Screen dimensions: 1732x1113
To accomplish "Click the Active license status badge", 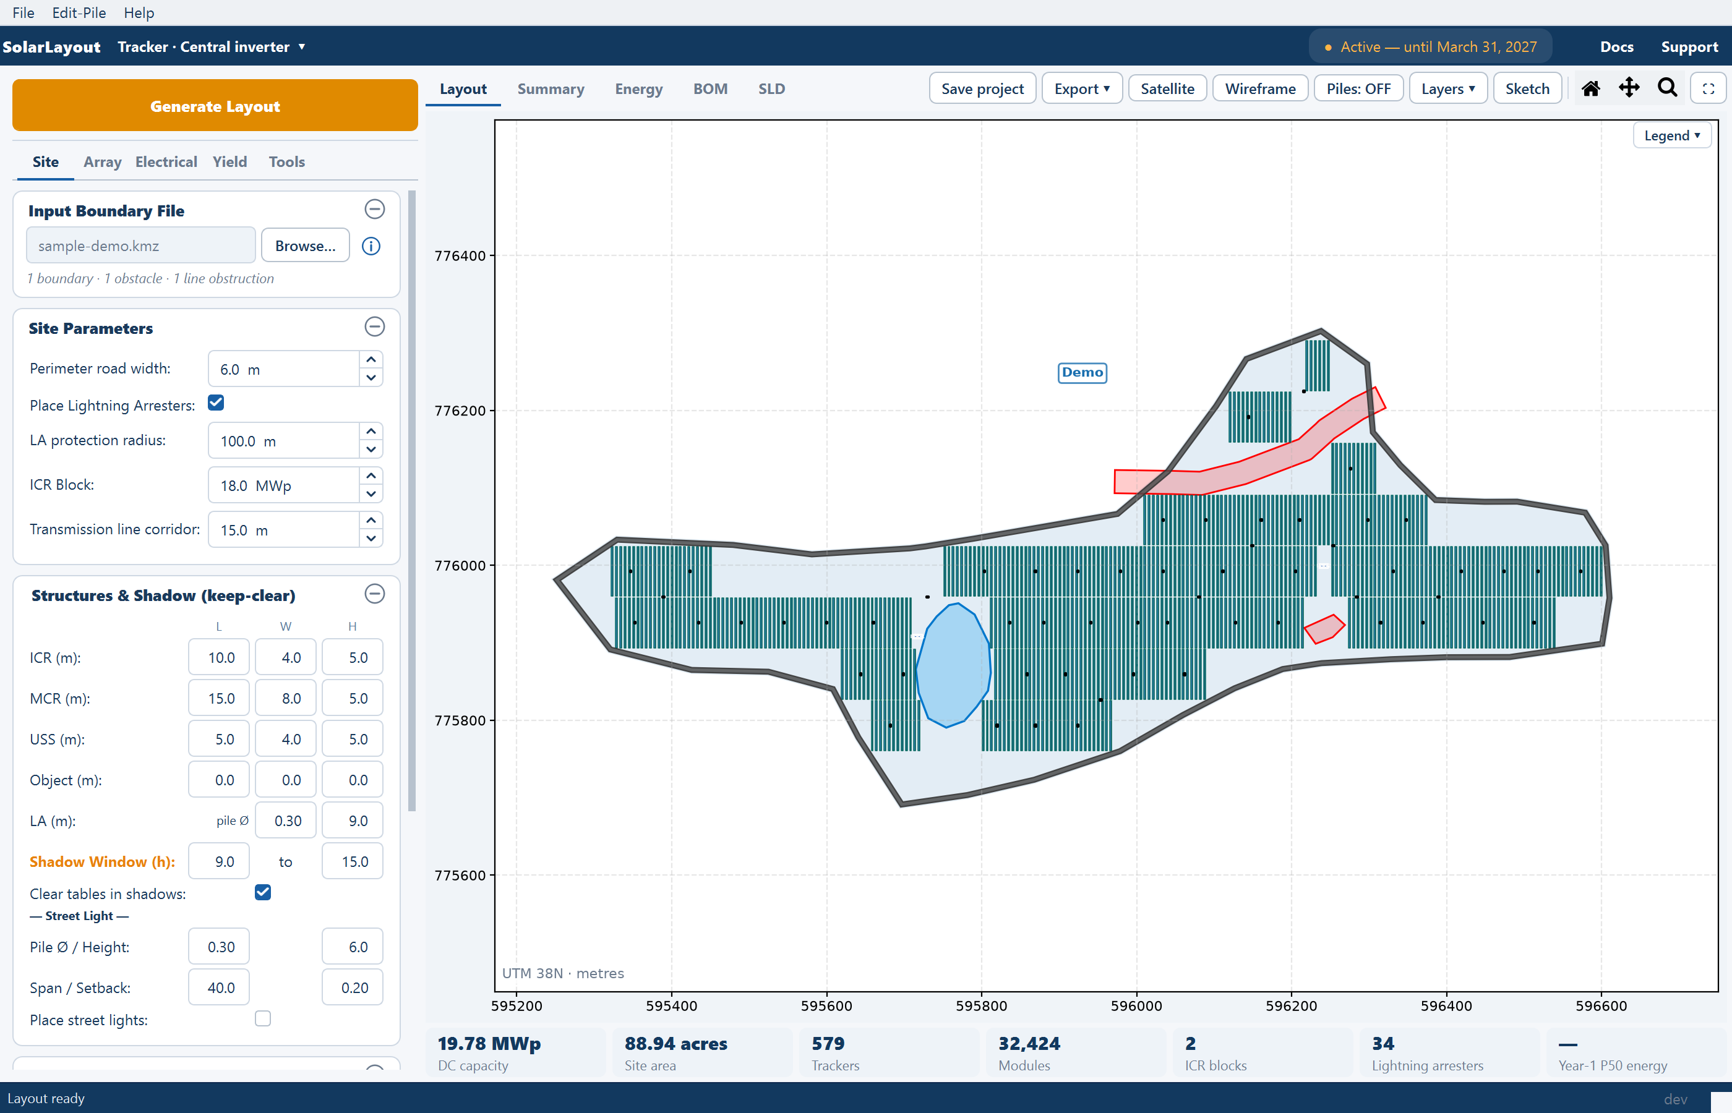I will [1431, 47].
